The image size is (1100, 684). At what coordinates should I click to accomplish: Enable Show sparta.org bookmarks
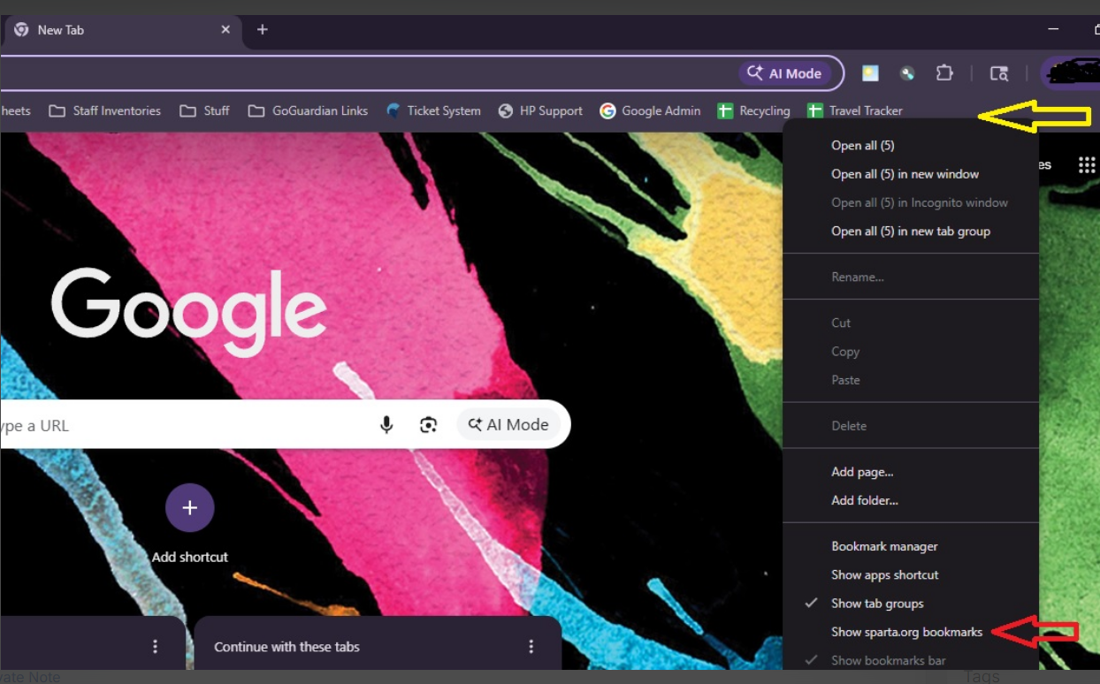[x=906, y=632]
